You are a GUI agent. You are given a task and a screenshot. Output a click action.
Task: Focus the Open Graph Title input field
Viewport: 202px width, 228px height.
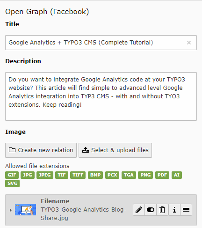click(101, 43)
